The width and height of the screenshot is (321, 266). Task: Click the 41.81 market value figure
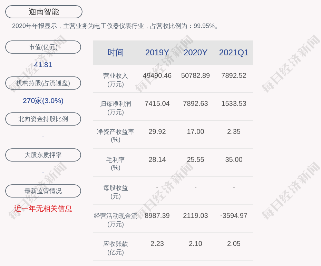point(43,65)
